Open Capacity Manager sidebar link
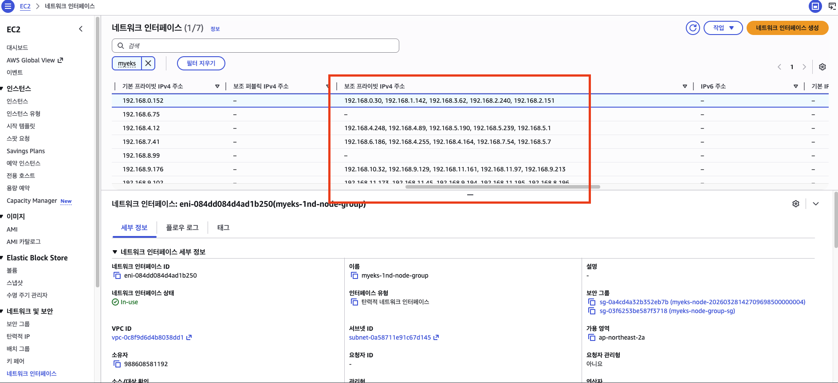Screen dimensions: 838x383 pos(32,201)
